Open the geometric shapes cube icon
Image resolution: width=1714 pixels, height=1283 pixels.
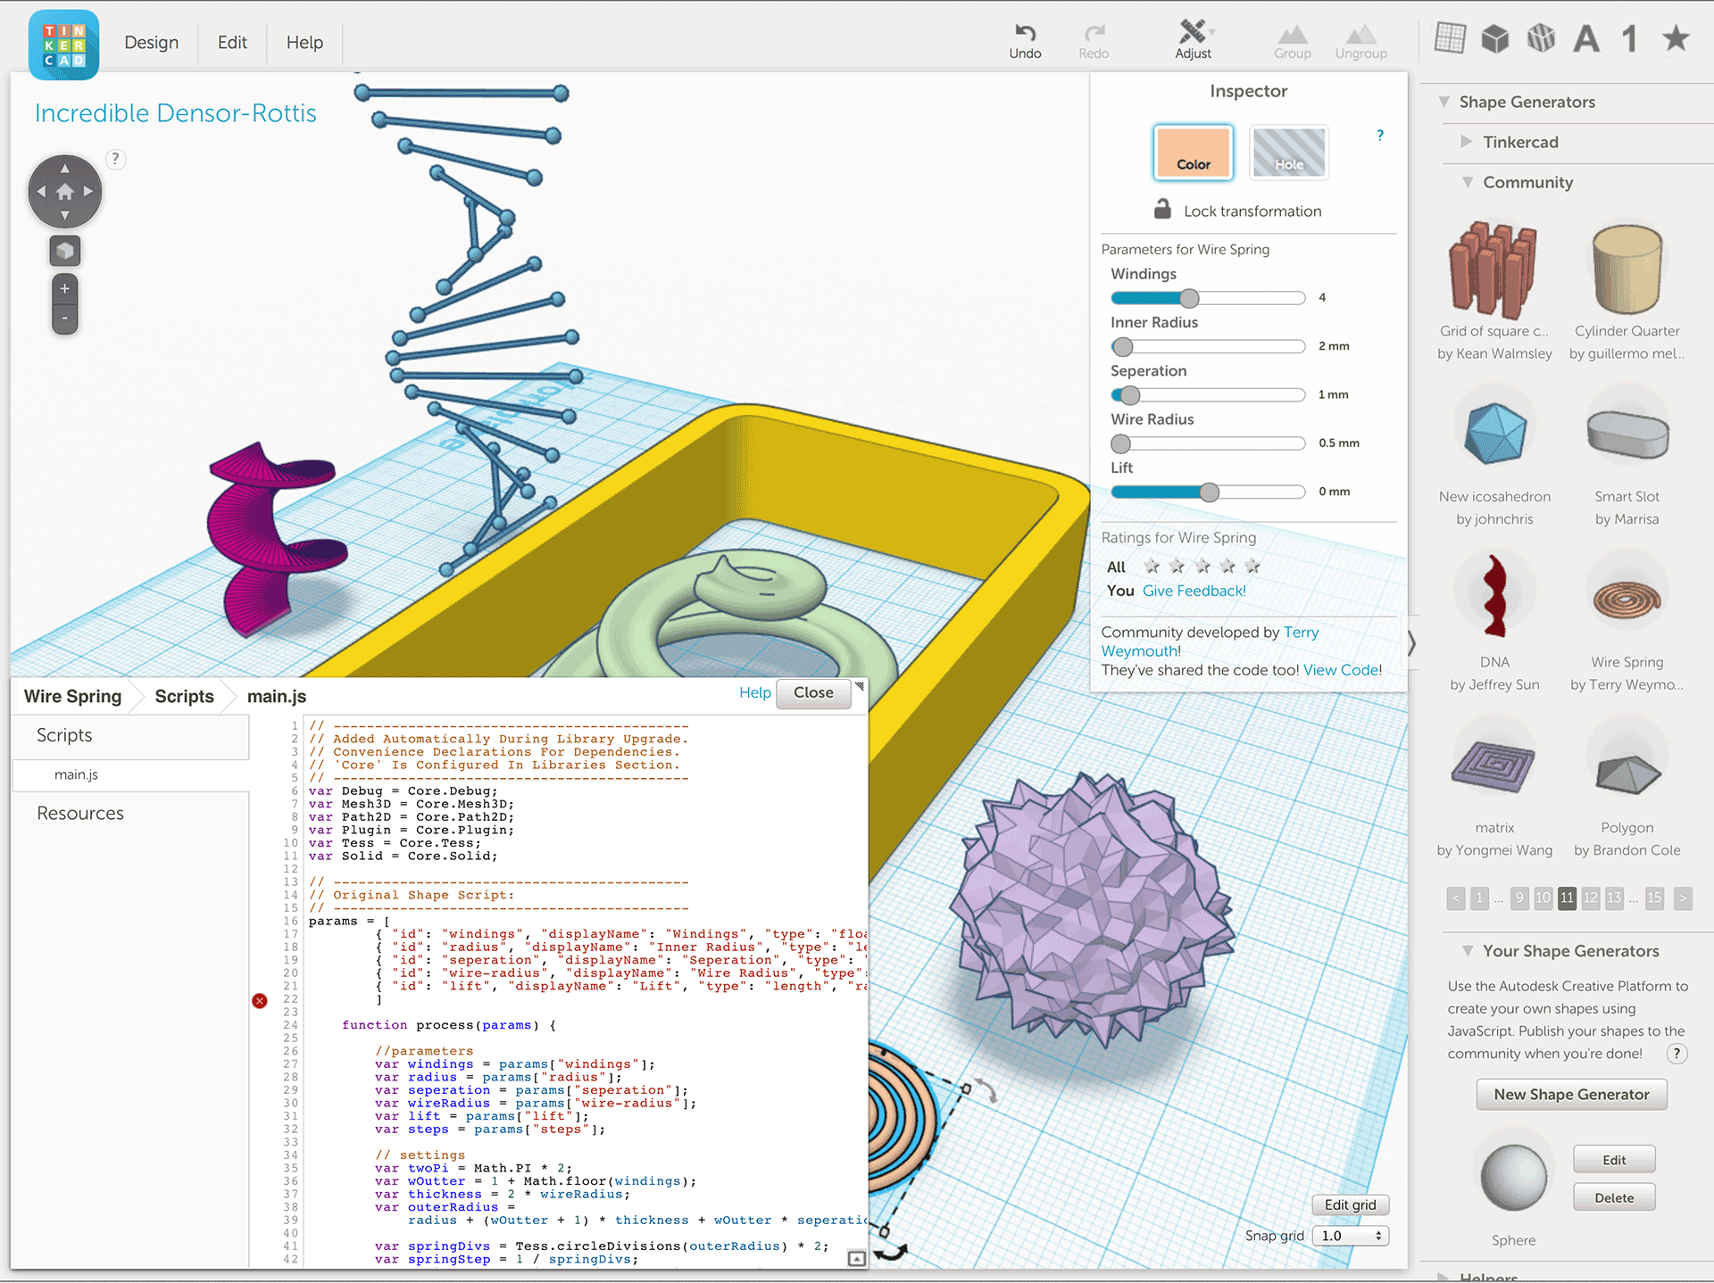pos(1495,37)
